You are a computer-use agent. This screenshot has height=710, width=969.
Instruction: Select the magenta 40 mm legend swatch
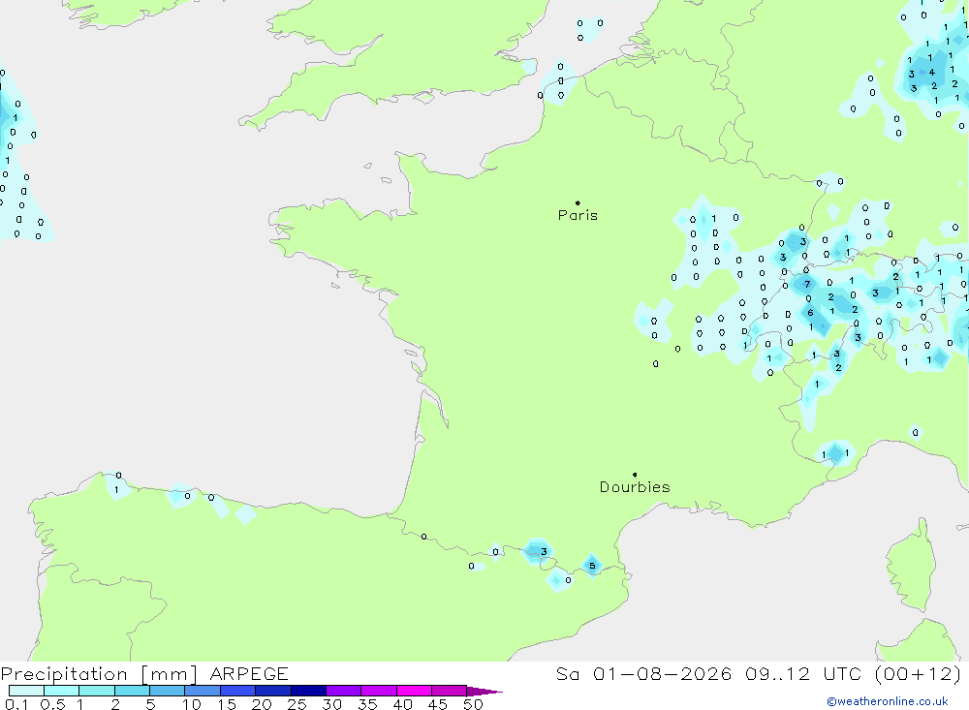(414, 691)
